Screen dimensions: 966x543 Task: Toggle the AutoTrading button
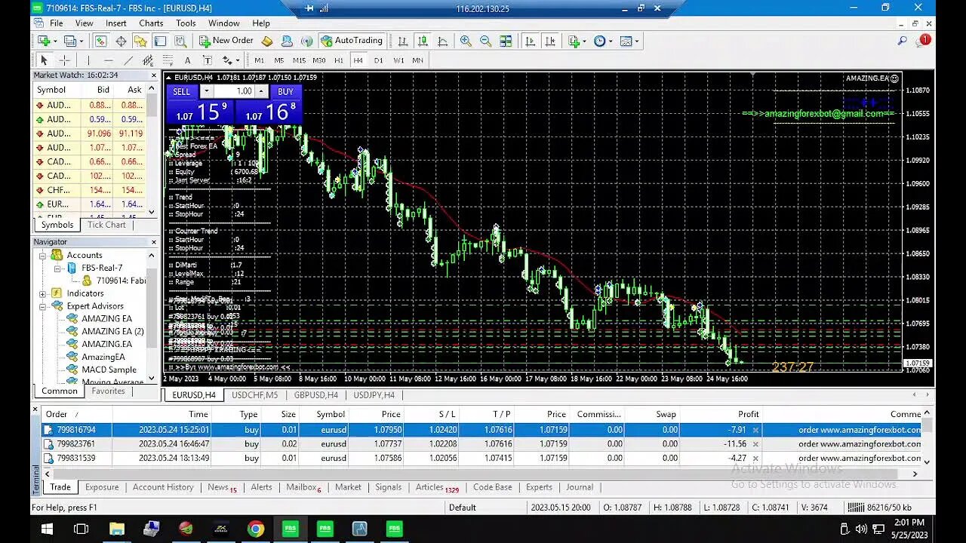pyautogui.click(x=352, y=41)
